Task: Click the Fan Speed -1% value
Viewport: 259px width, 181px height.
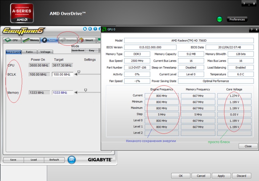Action: pyautogui.click(x=137, y=81)
